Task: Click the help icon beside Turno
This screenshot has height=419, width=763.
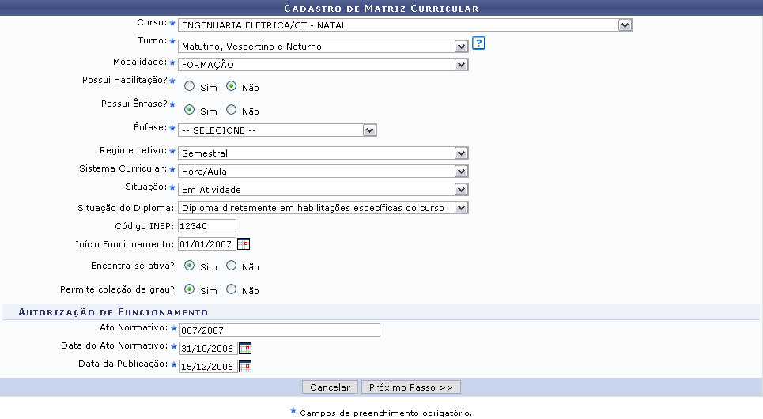Action: [478, 43]
